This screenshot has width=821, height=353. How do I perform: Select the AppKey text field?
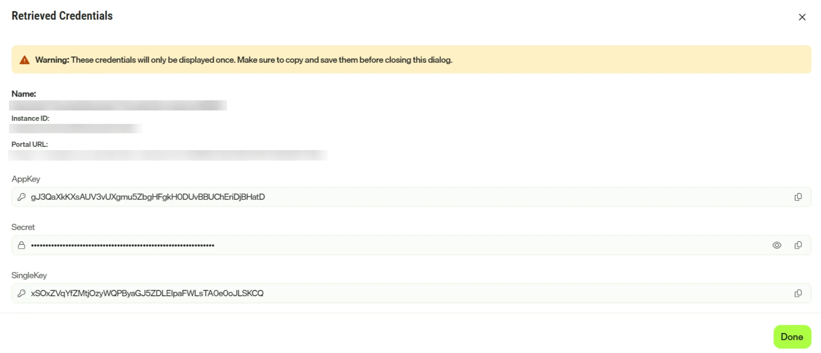pyautogui.click(x=411, y=197)
